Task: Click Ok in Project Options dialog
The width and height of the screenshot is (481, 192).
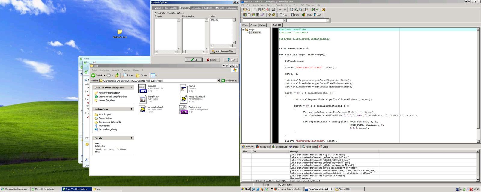Action: [x=194, y=60]
